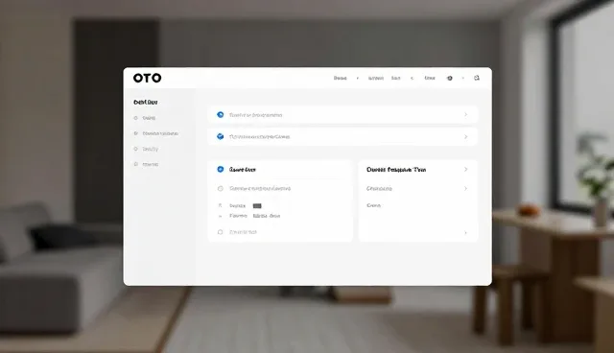Click the blue cube-shaped icon in wide row
Viewport: 614px width, 353px height.
[x=220, y=136]
